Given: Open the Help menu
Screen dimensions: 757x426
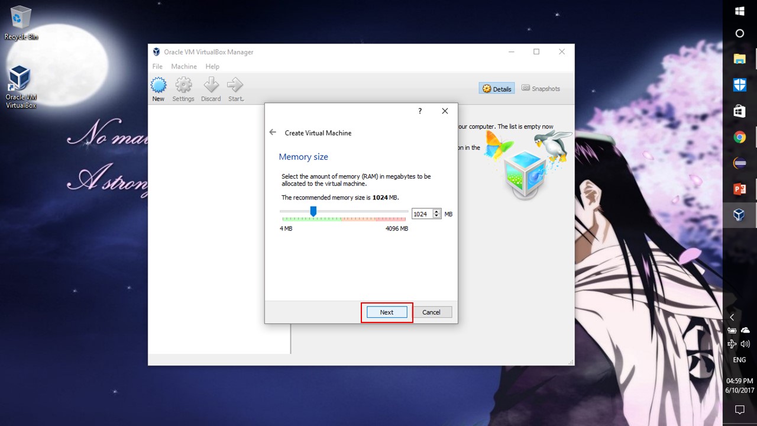Looking at the screenshot, I should point(212,66).
